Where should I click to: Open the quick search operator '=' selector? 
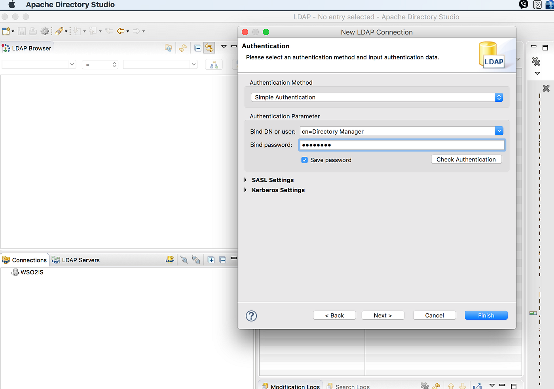100,65
